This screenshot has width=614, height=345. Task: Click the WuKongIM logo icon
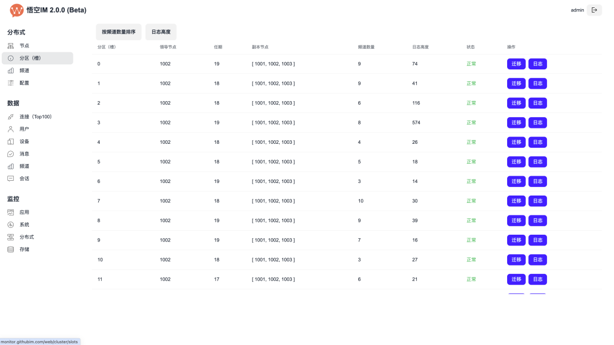point(17,10)
